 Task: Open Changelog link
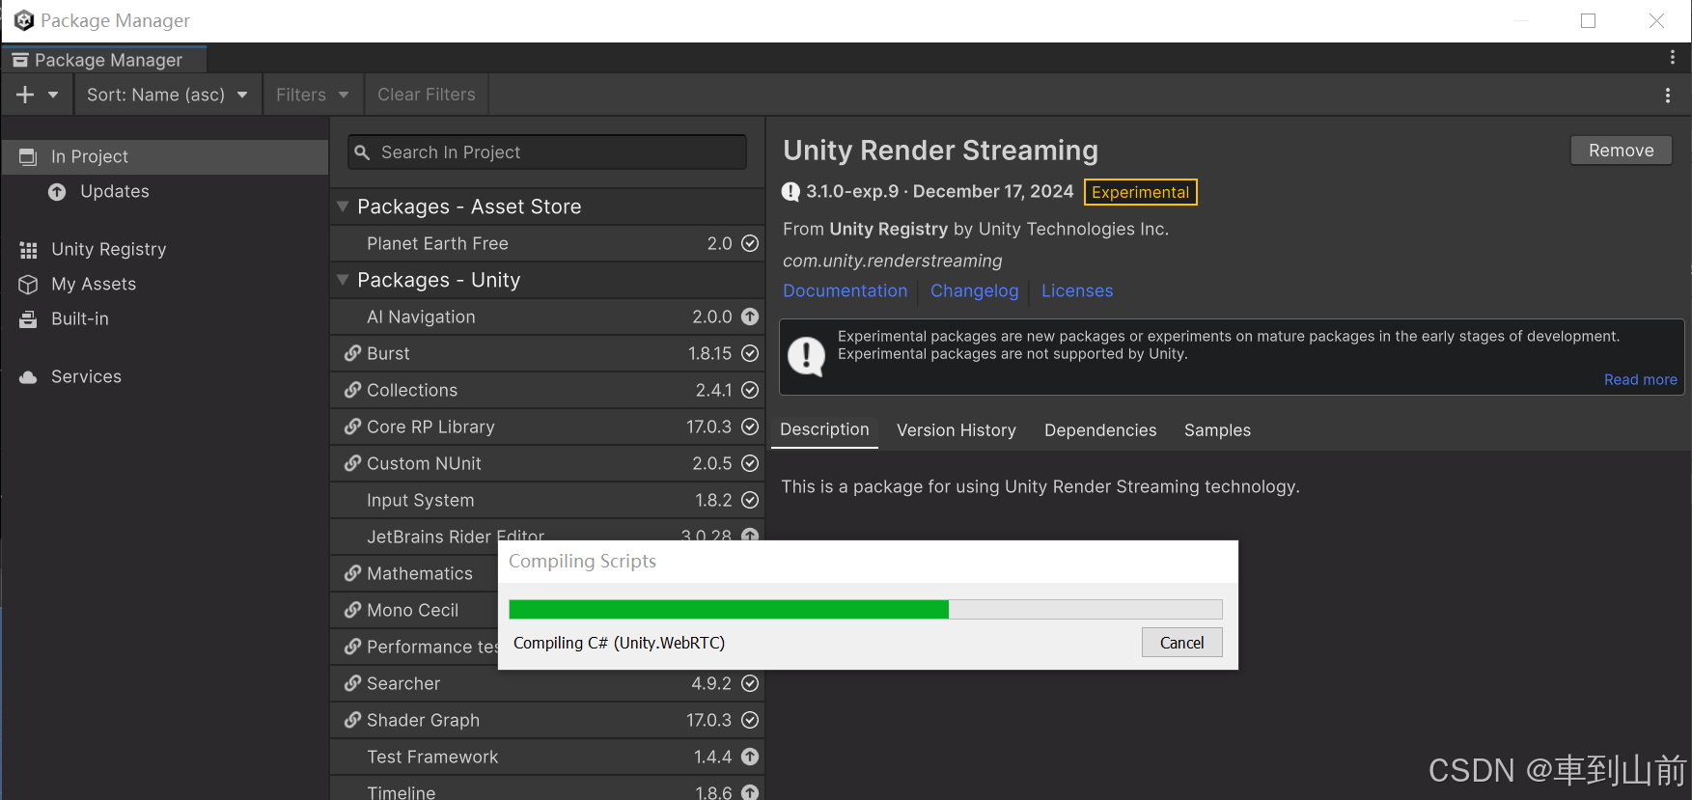pyautogui.click(x=974, y=290)
